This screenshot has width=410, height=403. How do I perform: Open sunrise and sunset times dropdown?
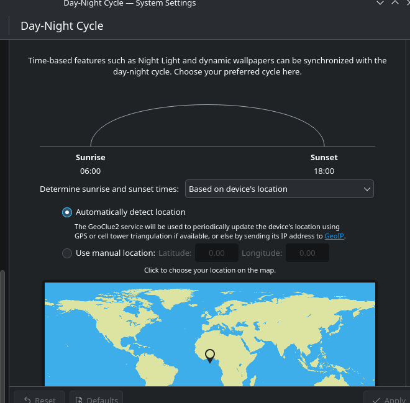tap(280, 189)
